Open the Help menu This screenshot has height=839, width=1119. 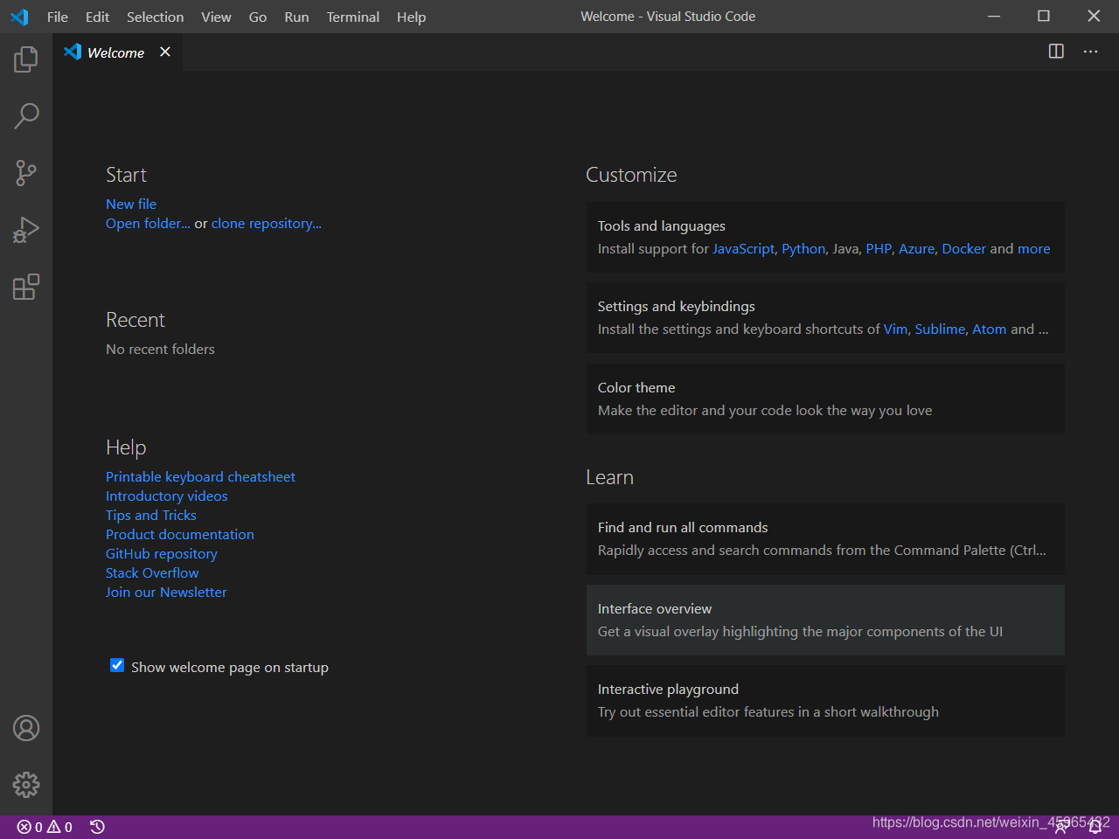pyautogui.click(x=411, y=17)
